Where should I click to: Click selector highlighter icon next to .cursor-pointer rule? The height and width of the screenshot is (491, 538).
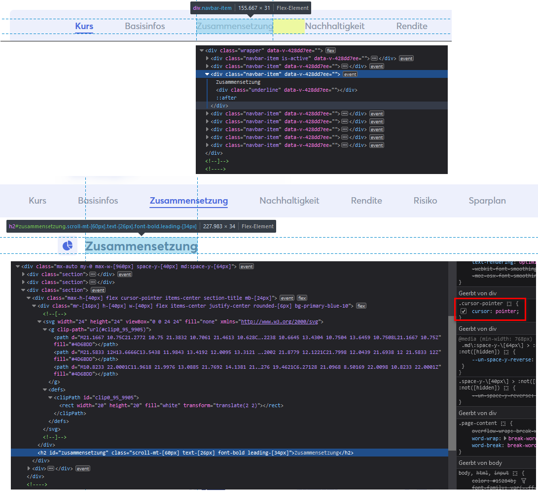(509, 304)
